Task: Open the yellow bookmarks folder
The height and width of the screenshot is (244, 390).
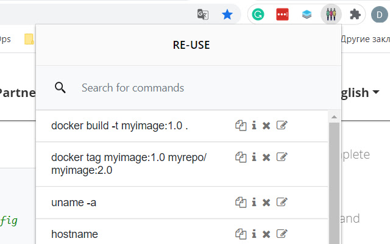Action: pos(29,39)
